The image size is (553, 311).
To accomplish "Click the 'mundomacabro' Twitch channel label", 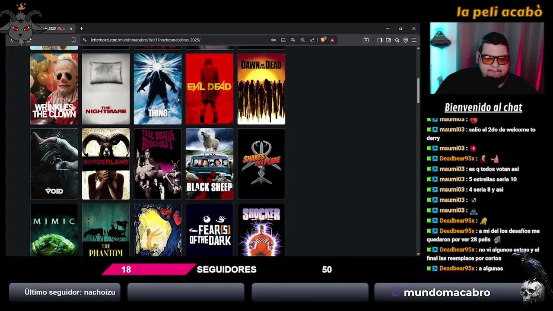I will pyautogui.click(x=447, y=293).
